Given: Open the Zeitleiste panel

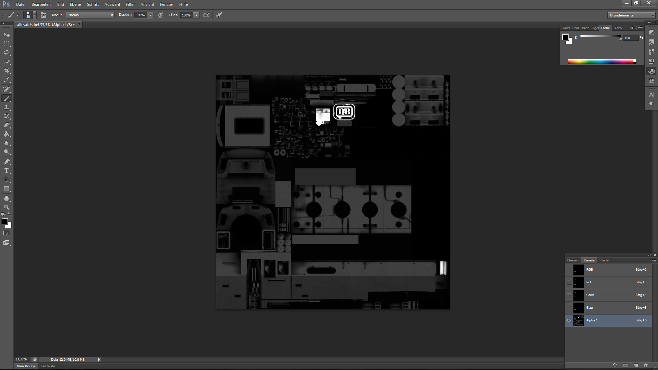Looking at the screenshot, I should [x=48, y=366].
